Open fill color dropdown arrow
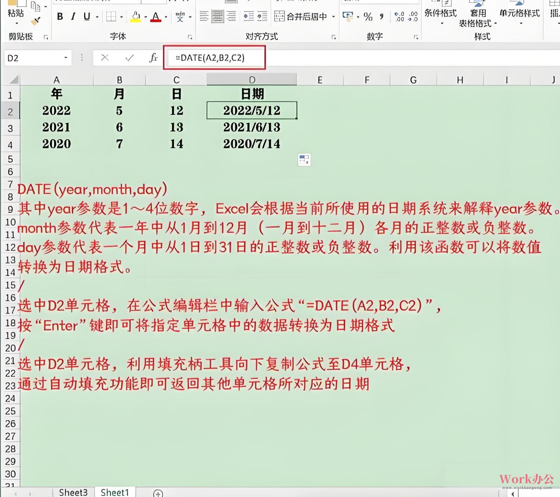560x497 pixels. coord(146,16)
